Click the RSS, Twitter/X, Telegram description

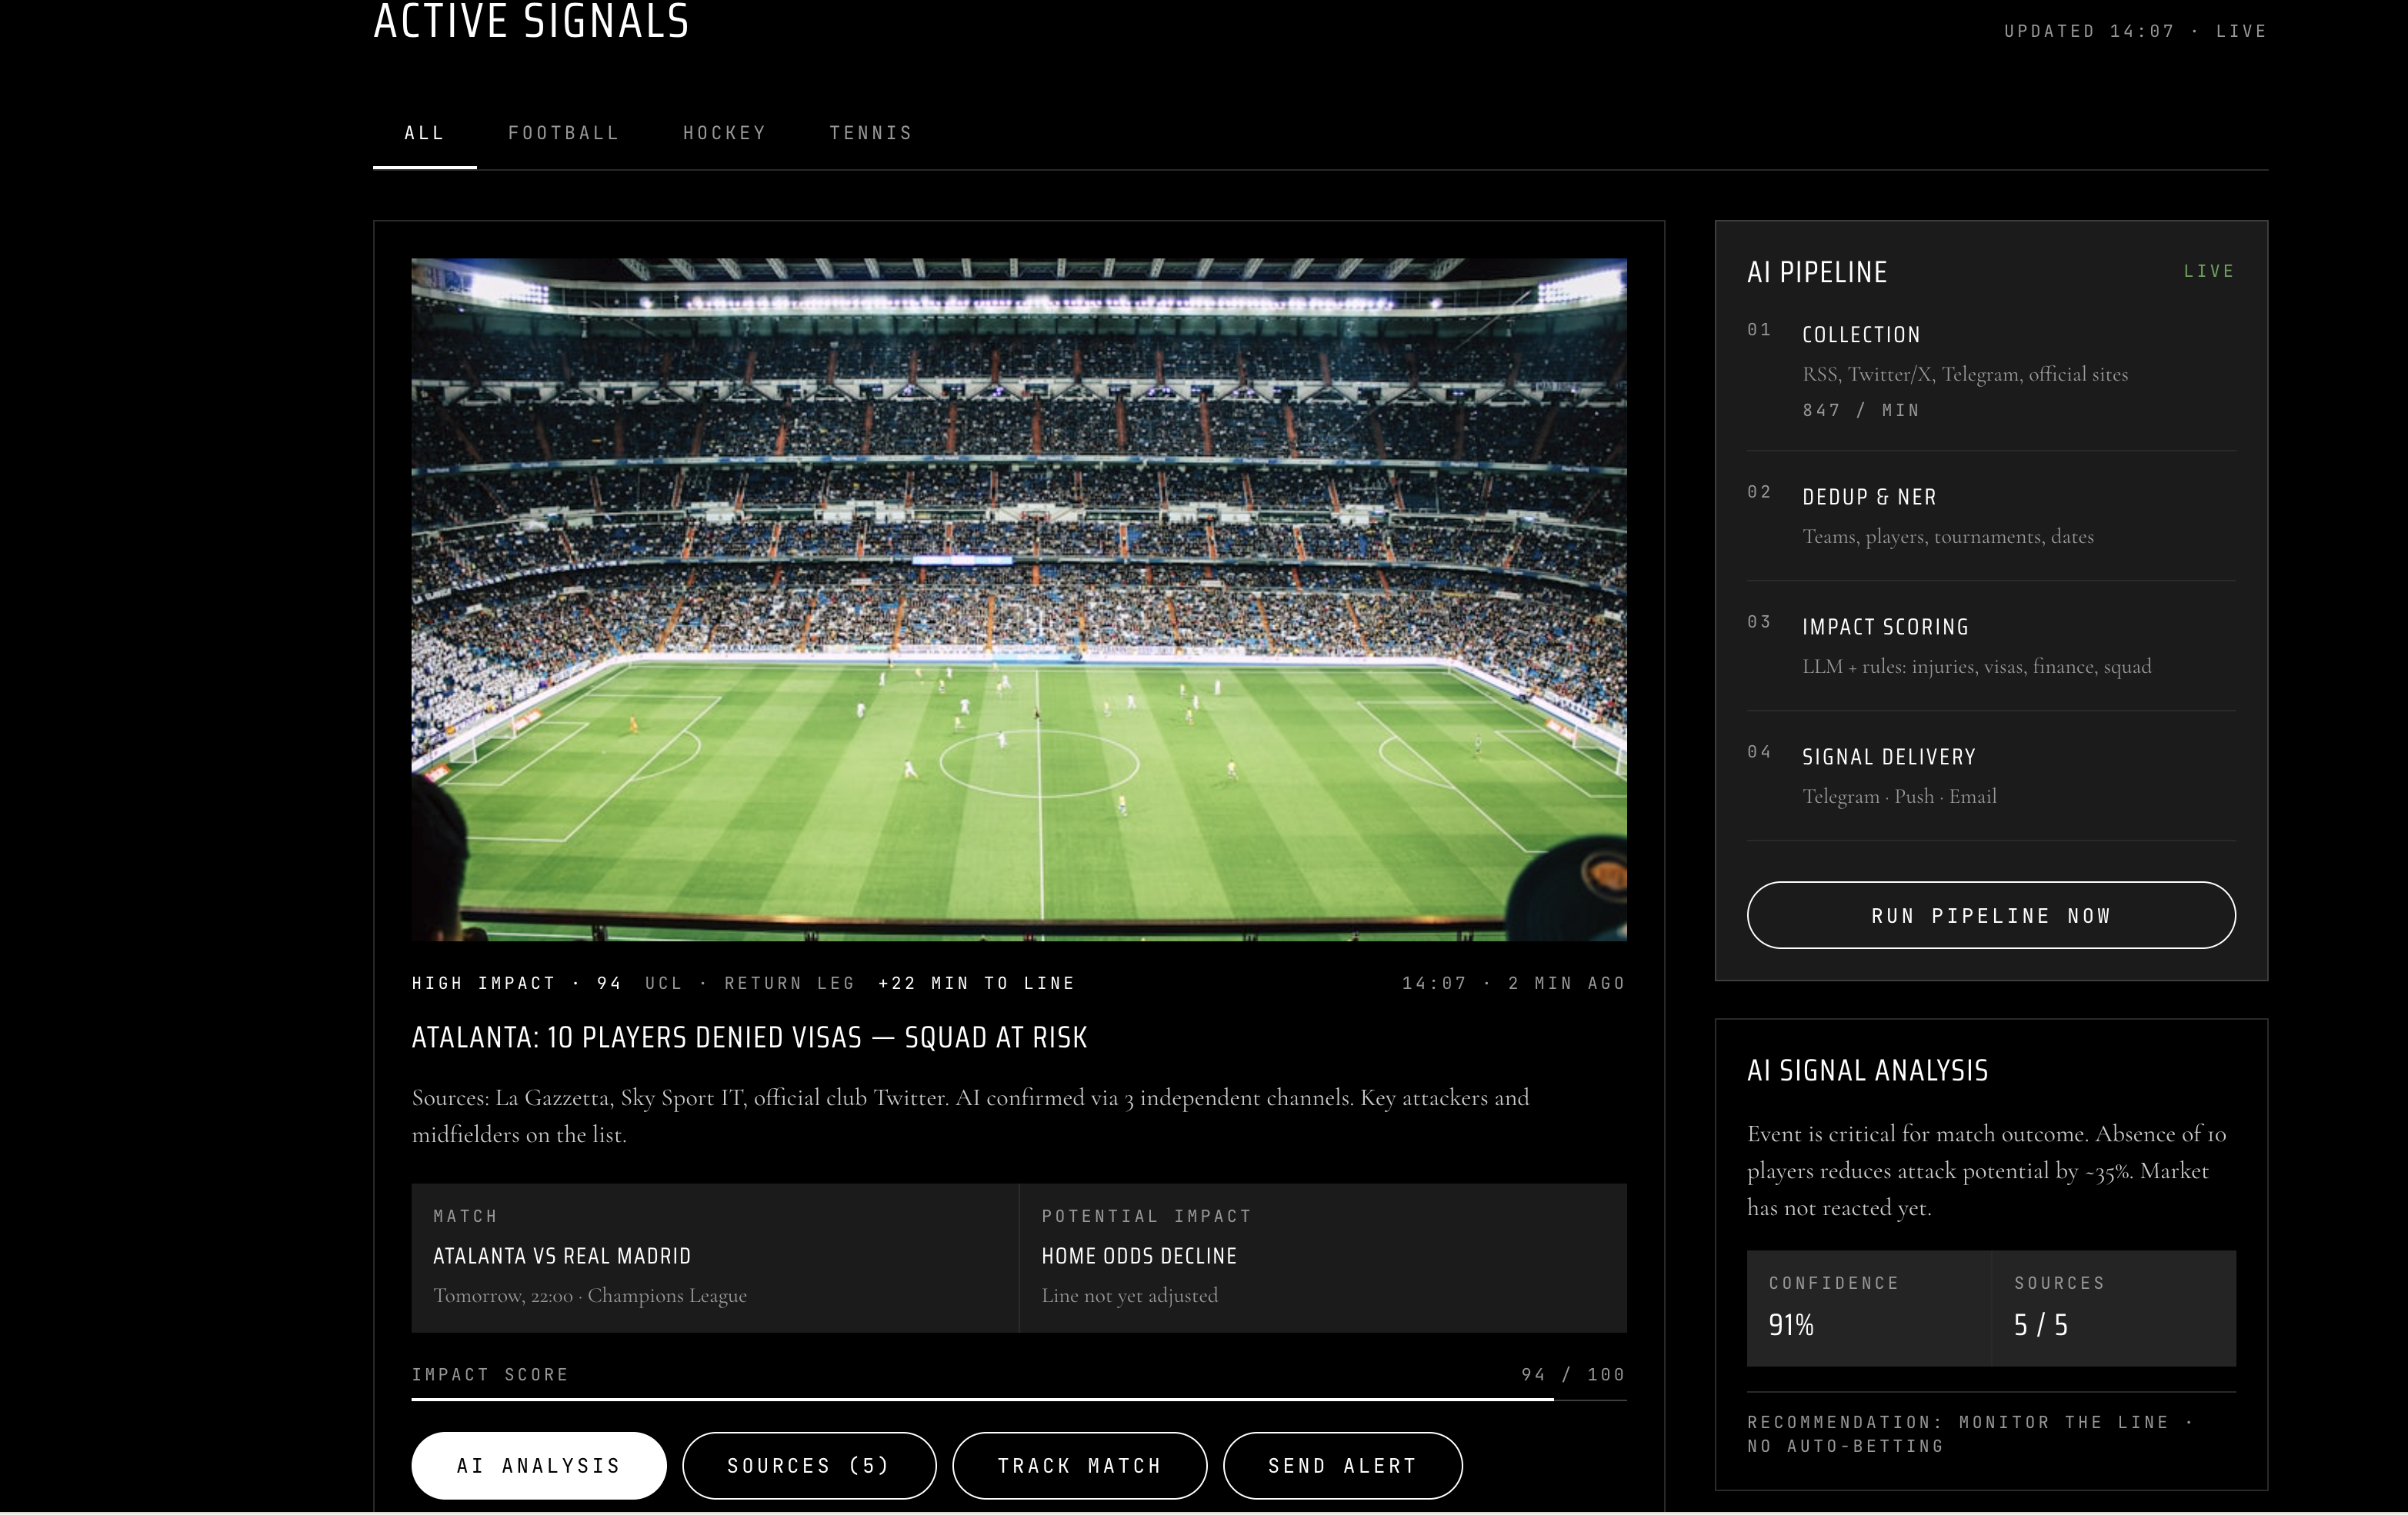(x=1965, y=374)
